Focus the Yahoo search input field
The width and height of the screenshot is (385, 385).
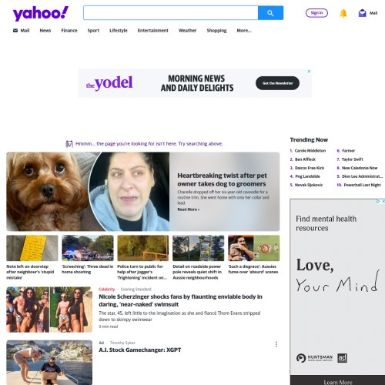tap(171, 13)
